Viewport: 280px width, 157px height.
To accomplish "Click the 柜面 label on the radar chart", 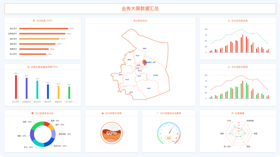I will tap(255, 133).
